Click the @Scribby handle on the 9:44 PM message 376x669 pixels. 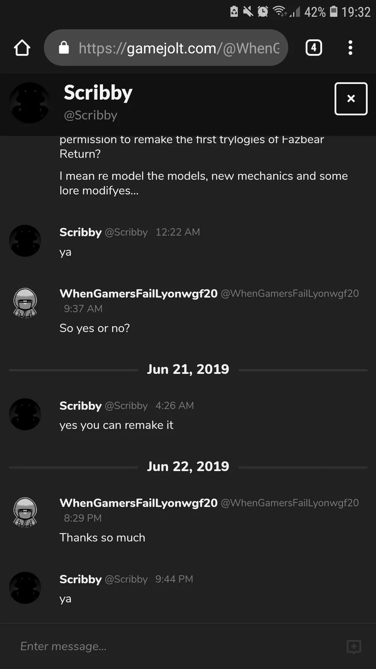(126, 579)
